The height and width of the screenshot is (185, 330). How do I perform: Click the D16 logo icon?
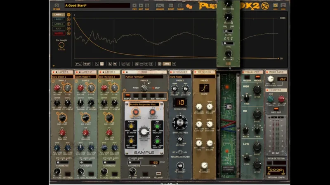tap(265, 6)
